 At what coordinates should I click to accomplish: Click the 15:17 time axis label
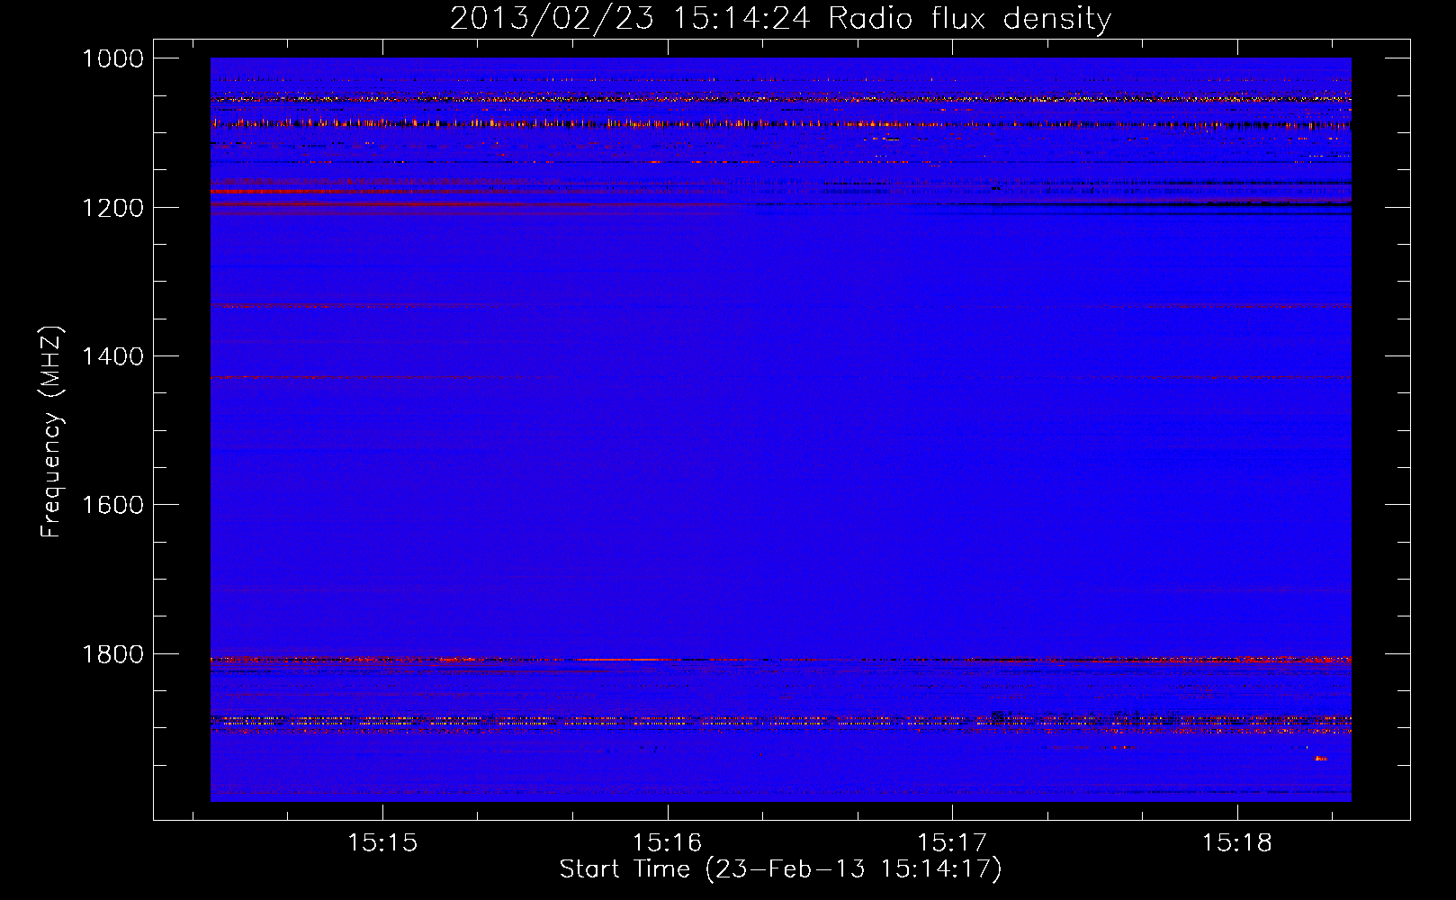951,843
